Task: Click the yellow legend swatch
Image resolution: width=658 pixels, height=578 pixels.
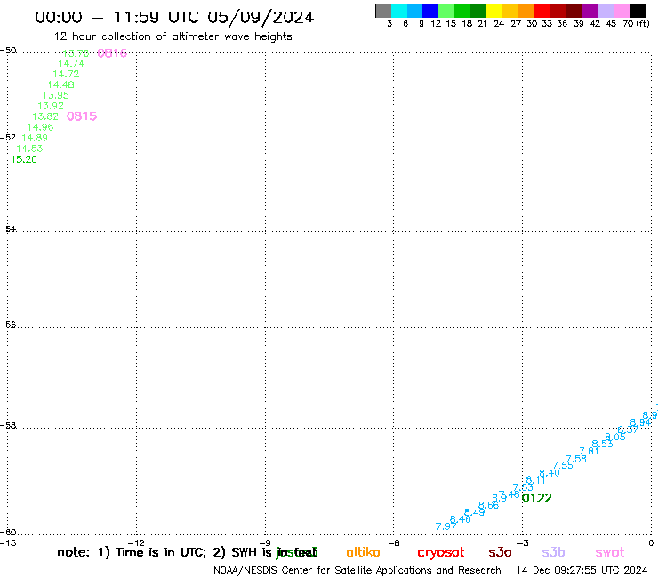Action: coord(494,11)
